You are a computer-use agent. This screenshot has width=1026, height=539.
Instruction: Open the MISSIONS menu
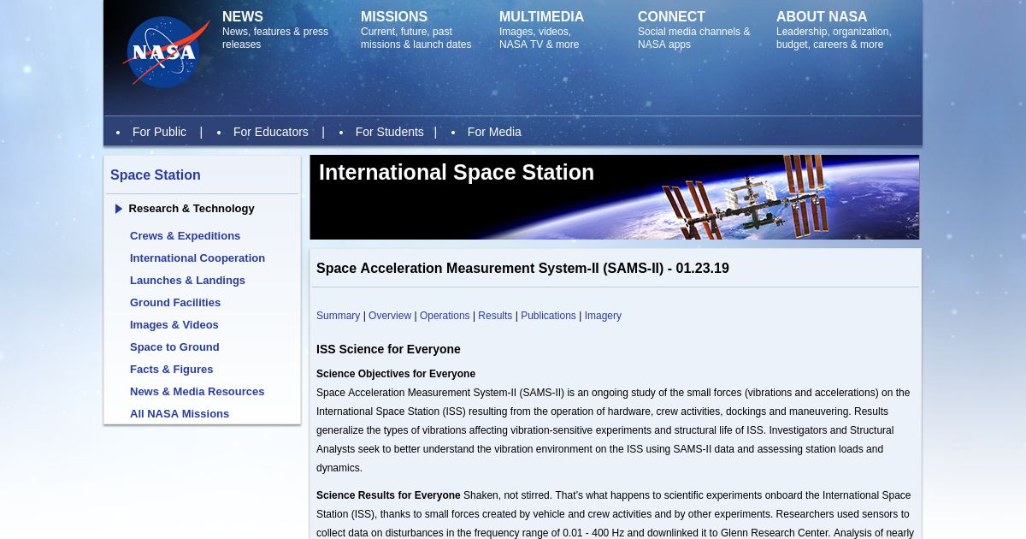click(x=394, y=17)
